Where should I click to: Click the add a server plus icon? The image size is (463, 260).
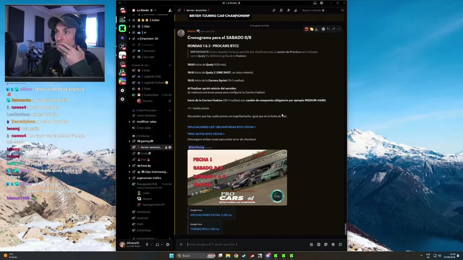122,90
